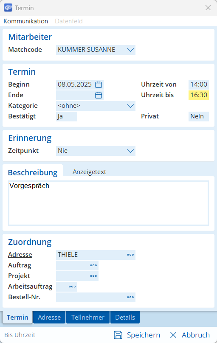
Task: Click the Uhrzeit bis time field
Action: (x=199, y=95)
